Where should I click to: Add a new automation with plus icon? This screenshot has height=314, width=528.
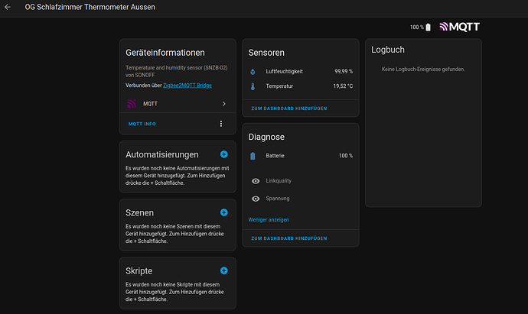[223, 154]
